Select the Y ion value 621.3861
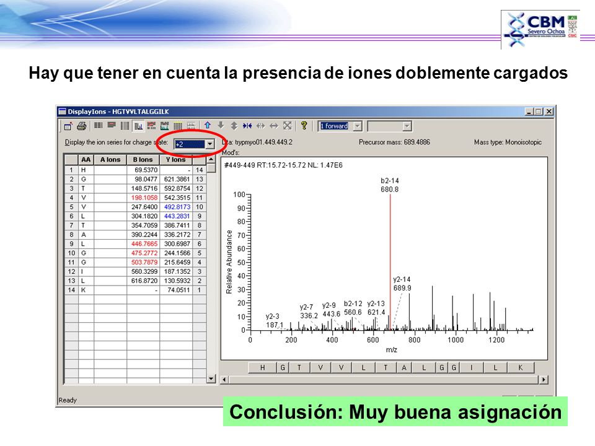The height and width of the screenshot is (446, 595). (176, 179)
